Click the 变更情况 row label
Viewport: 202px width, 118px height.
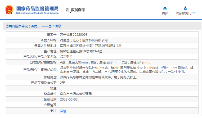[50, 105]
